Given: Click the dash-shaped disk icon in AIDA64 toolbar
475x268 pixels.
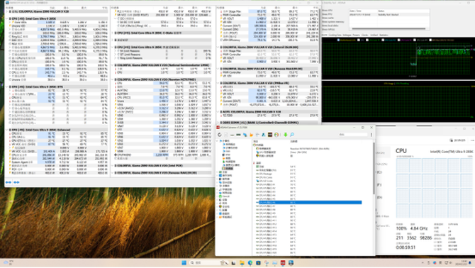Looking at the screenshot, I should click(x=232, y=135).
